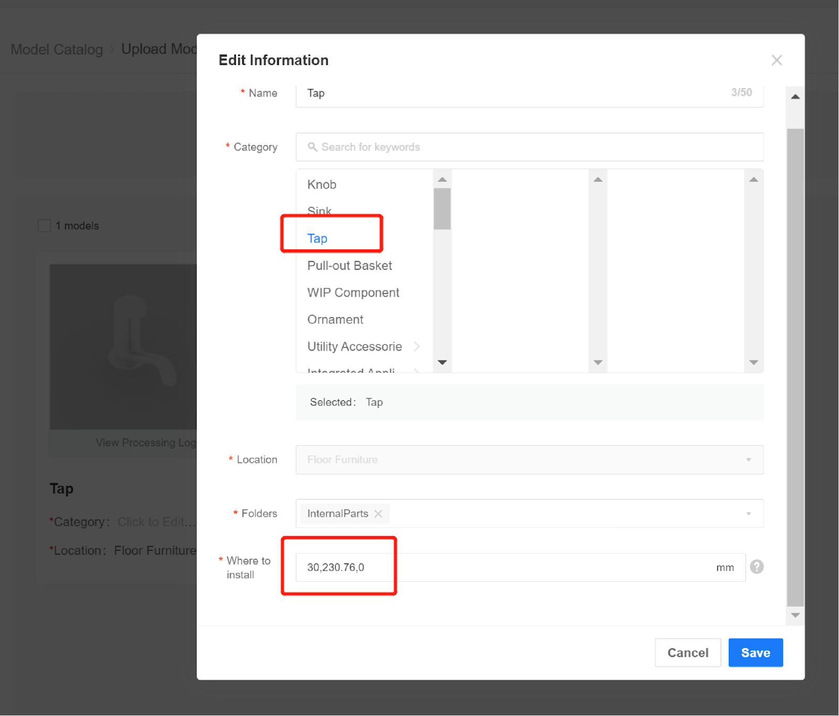Click the Where to install input field
This screenshot has width=839, height=716.
(519, 567)
